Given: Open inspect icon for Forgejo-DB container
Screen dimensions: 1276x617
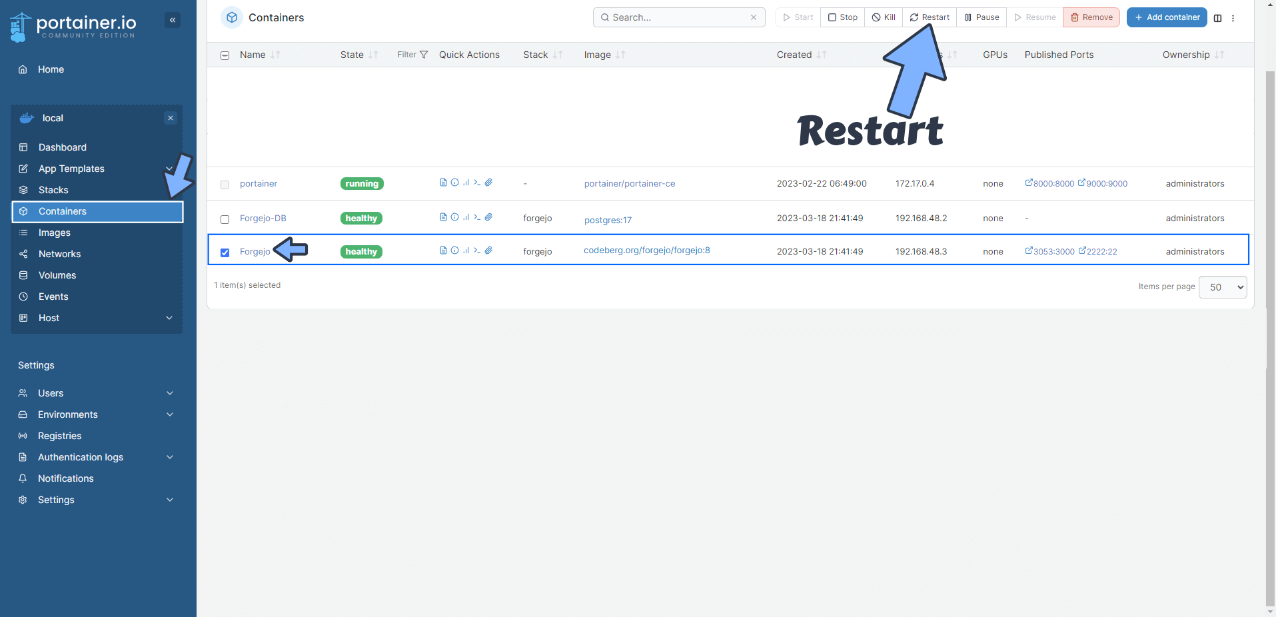Looking at the screenshot, I should pyautogui.click(x=454, y=217).
